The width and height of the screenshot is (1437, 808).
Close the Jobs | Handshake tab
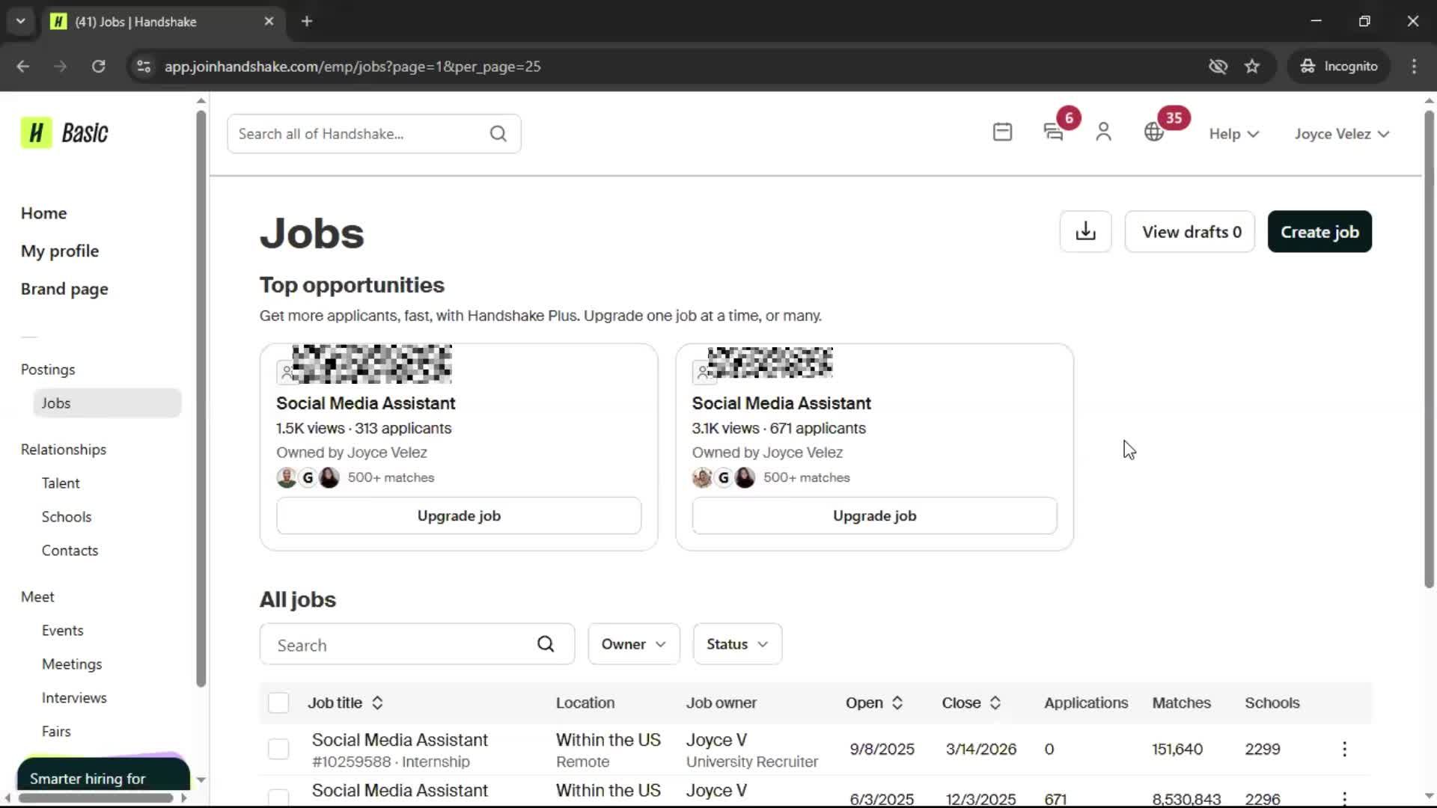click(x=269, y=21)
